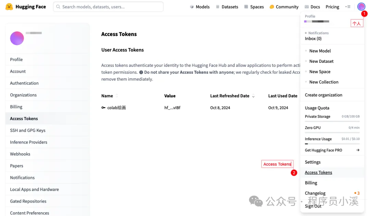370x216 pixels.
Task: Create a New Dataset from dropdown
Action: coord(321,61)
